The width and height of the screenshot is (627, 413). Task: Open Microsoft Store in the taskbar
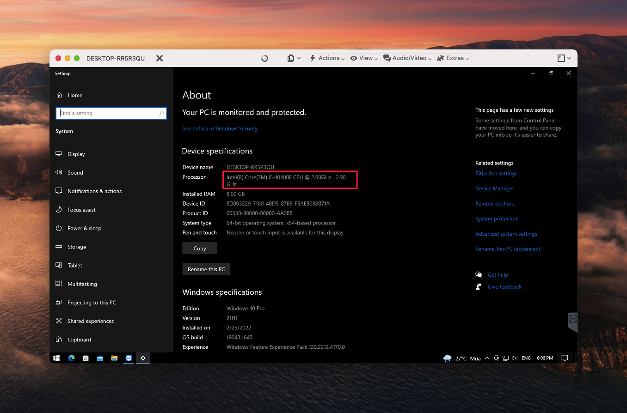[x=86, y=358]
